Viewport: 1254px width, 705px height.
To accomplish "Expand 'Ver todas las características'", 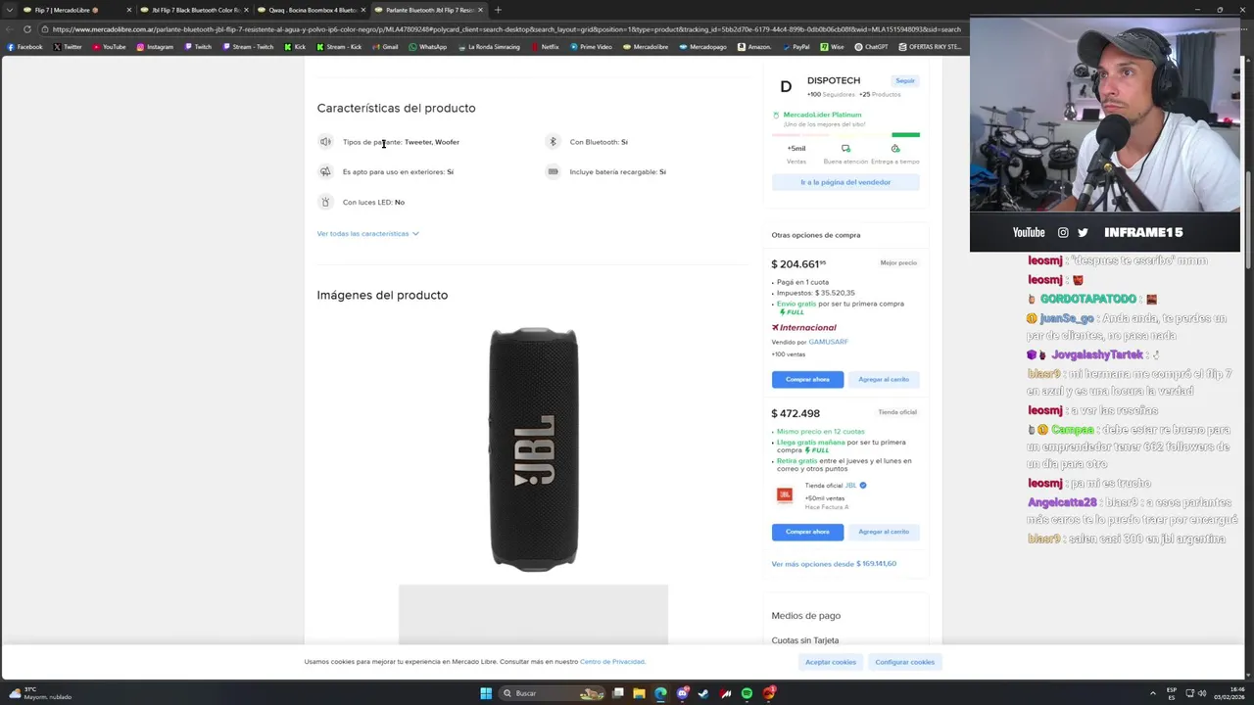I will 367,234.
